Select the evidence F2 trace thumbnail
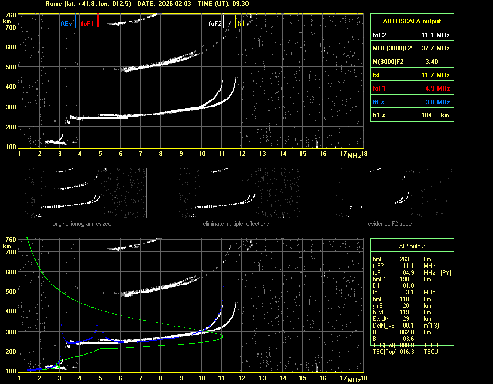The image size is (493, 384). 390,193
